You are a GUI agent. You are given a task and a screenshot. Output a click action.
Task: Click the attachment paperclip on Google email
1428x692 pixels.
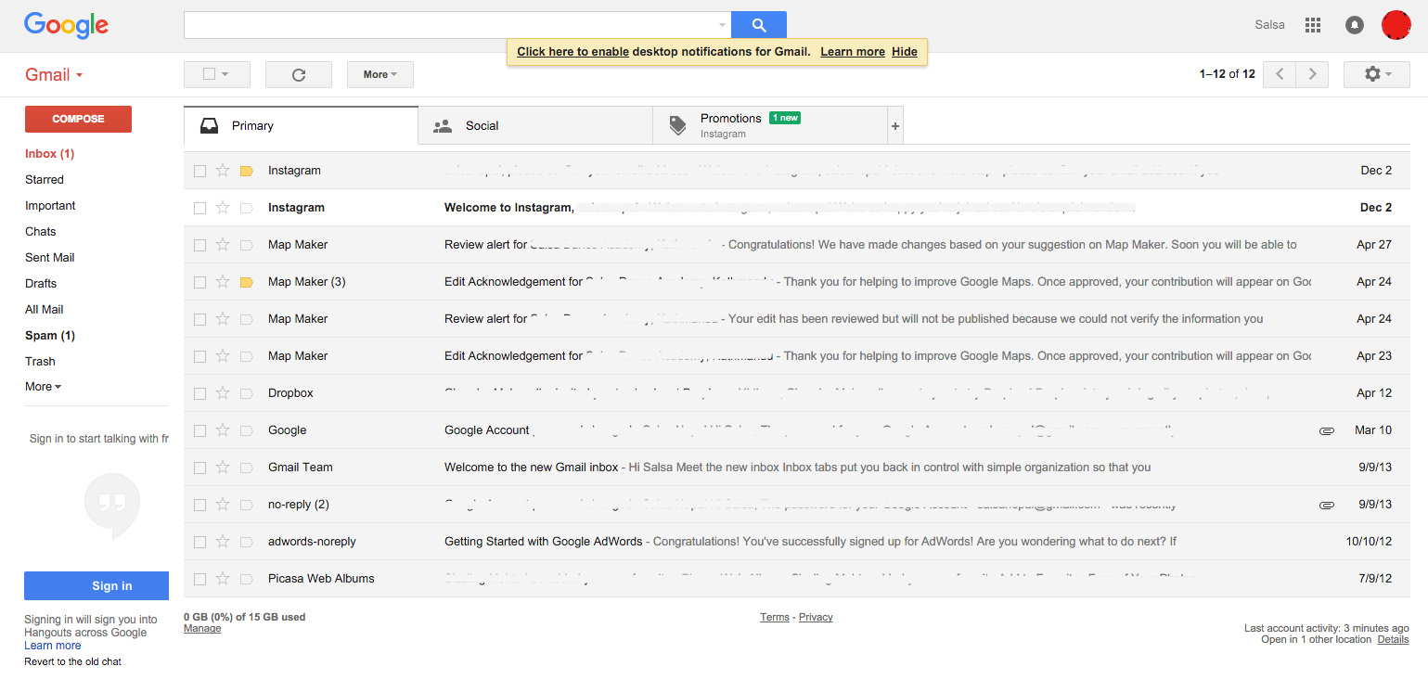pyautogui.click(x=1327, y=430)
